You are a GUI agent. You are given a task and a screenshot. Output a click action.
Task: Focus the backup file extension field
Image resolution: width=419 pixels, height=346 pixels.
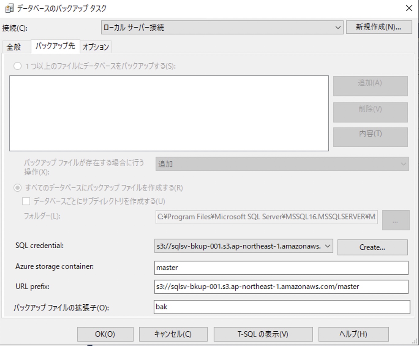282,307
